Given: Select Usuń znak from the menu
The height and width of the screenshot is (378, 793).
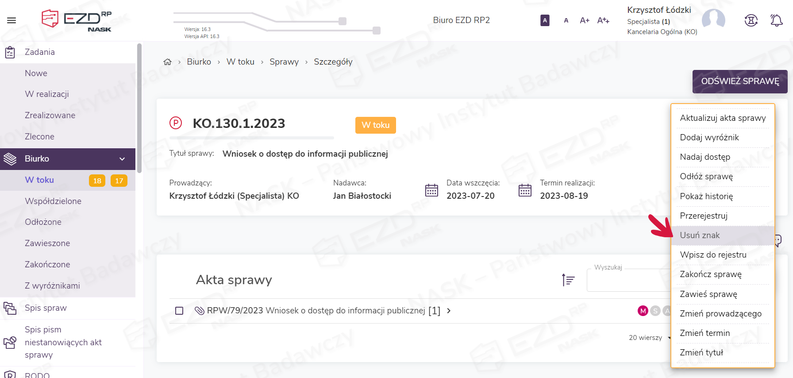Looking at the screenshot, I should (x=700, y=235).
